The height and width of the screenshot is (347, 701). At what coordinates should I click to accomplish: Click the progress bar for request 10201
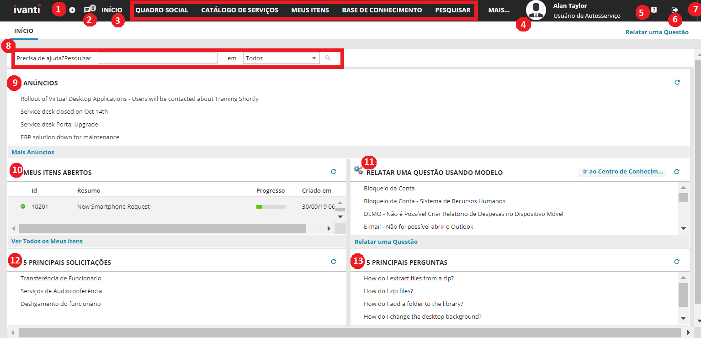(271, 206)
